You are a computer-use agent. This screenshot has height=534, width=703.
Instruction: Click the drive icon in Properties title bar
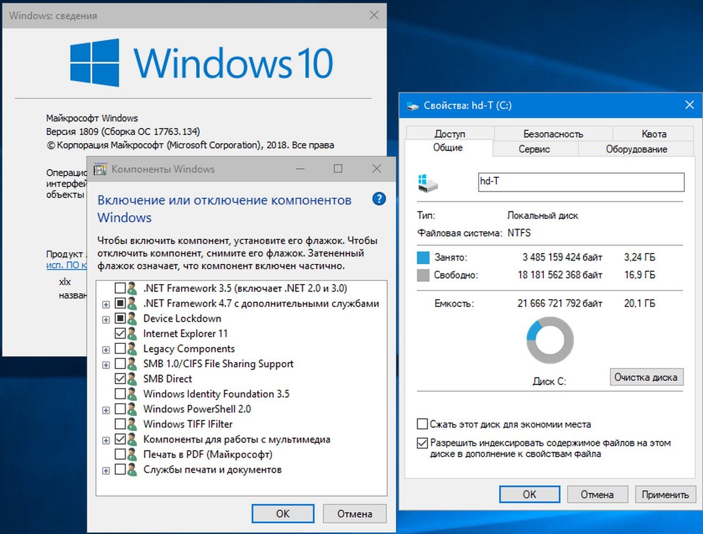pyautogui.click(x=412, y=106)
